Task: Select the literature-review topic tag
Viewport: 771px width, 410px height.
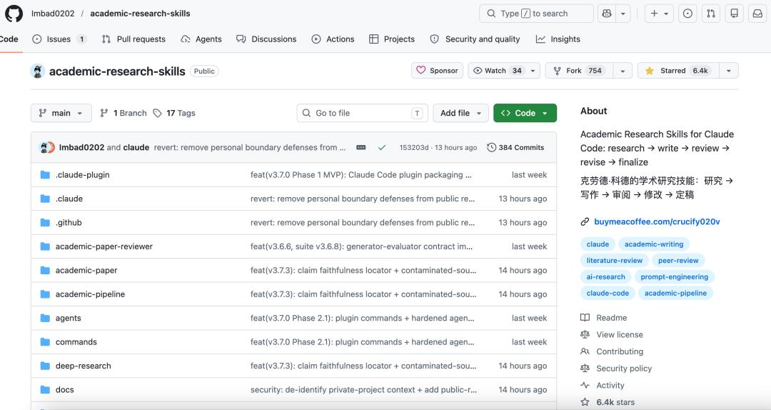Action: (614, 261)
